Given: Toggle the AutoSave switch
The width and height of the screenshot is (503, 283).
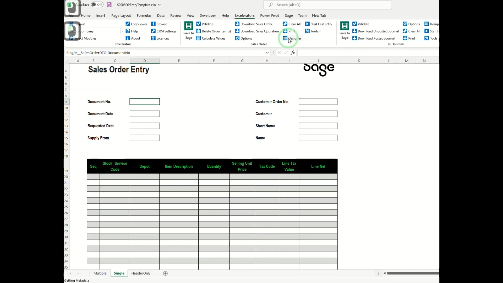Looking at the screenshot, I should coord(97,4).
